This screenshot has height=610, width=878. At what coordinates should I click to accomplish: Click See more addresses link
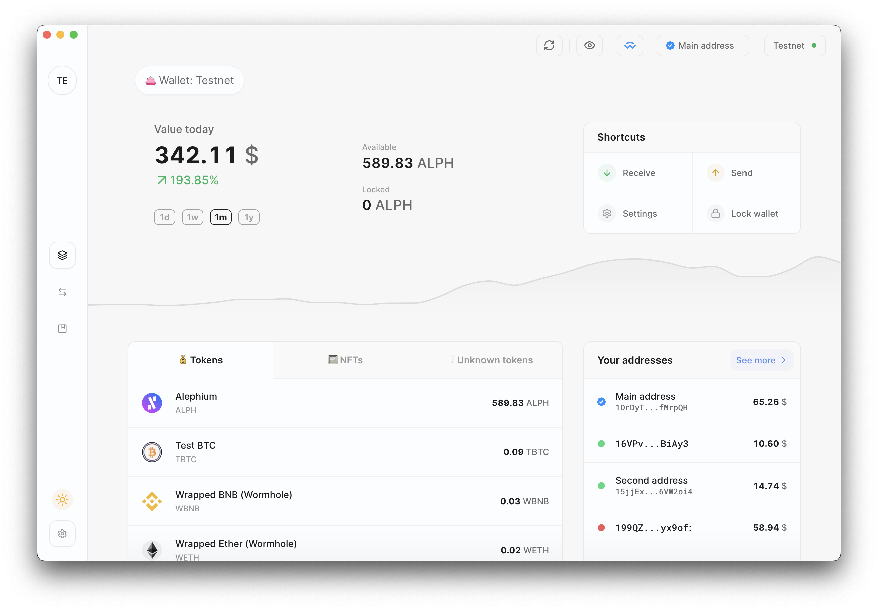pos(761,360)
